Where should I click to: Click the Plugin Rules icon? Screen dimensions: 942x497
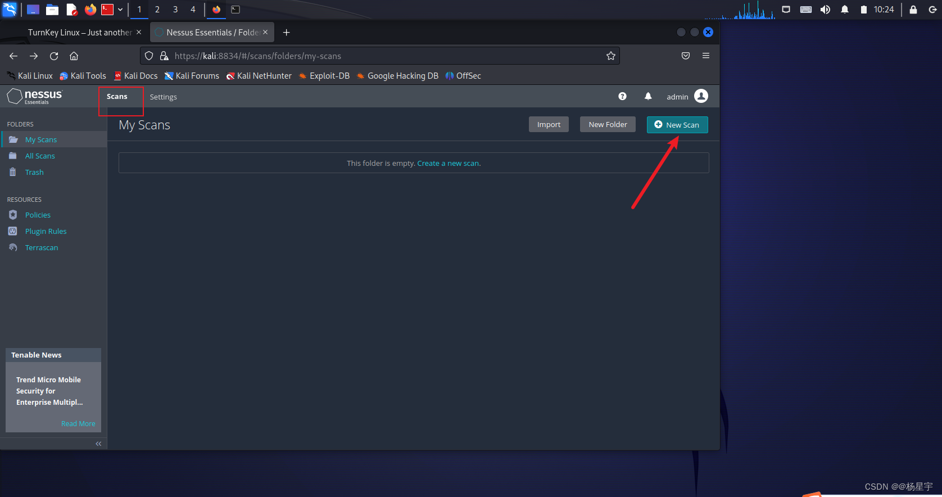13,231
